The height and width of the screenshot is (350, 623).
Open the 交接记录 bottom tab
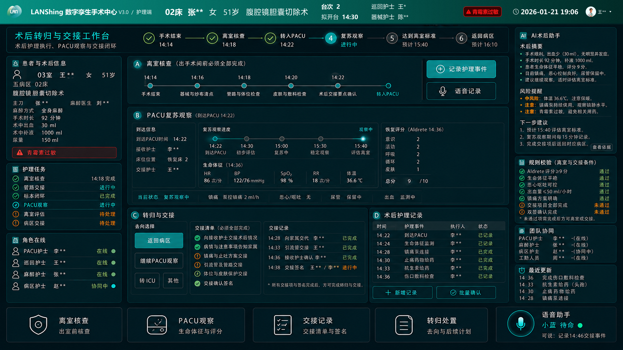coord(311,325)
